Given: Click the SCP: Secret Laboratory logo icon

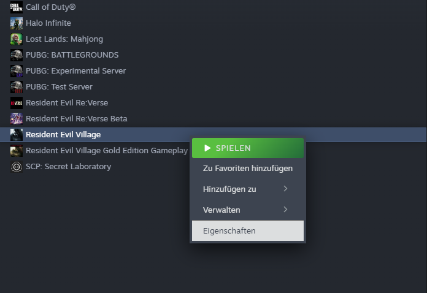Looking at the screenshot, I should point(17,167).
